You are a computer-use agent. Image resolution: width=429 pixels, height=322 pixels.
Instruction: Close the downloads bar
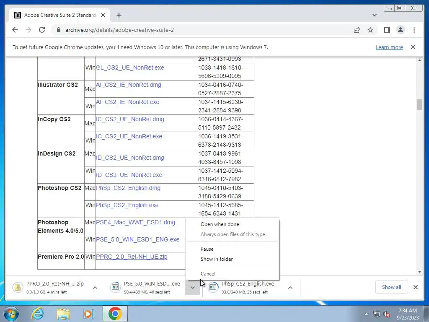tap(416, 287)
